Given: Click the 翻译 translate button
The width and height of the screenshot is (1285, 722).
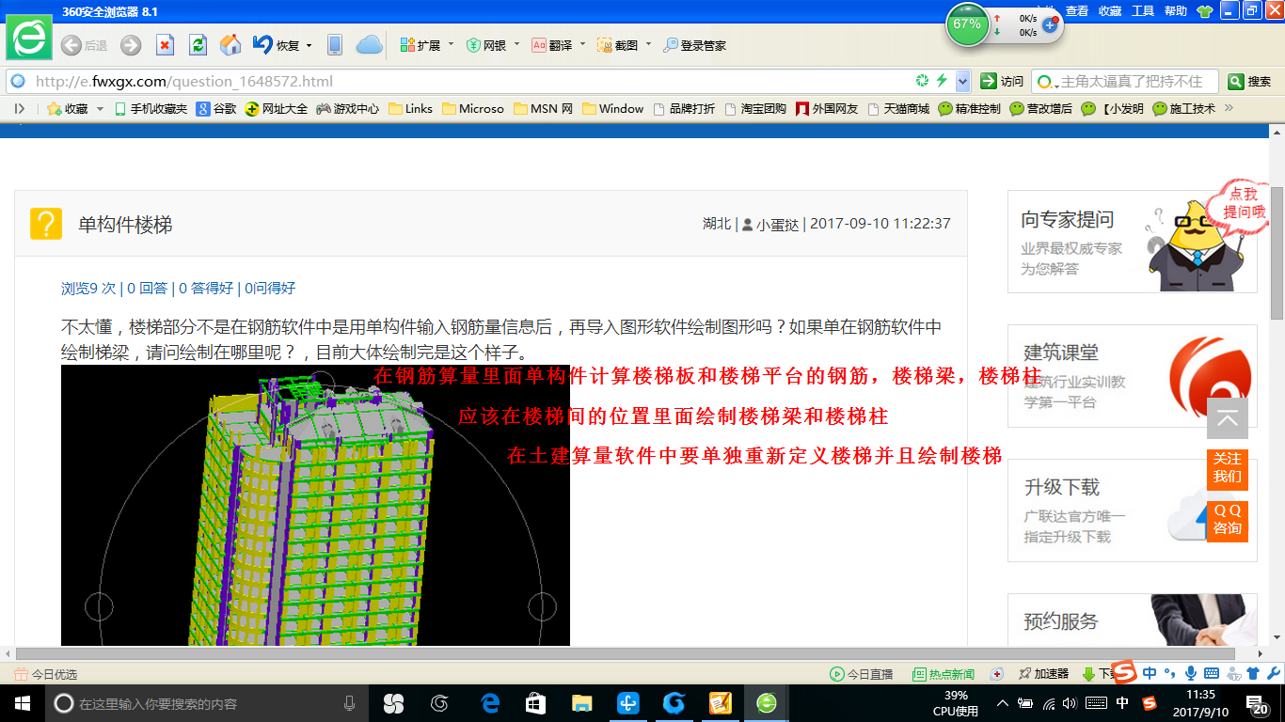Looking at the screenshot, I should click(552, 45).
